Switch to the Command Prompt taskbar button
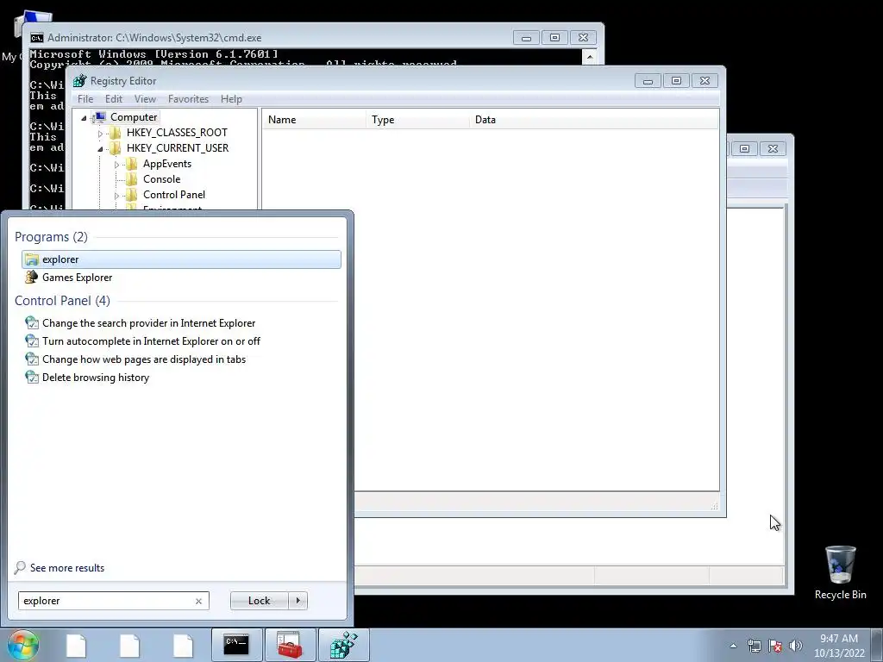The width and height of the screenshot is (883, 662). [x=236, y=645]
